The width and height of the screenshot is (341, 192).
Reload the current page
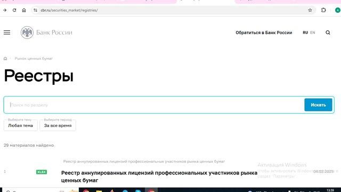point(14,10)
